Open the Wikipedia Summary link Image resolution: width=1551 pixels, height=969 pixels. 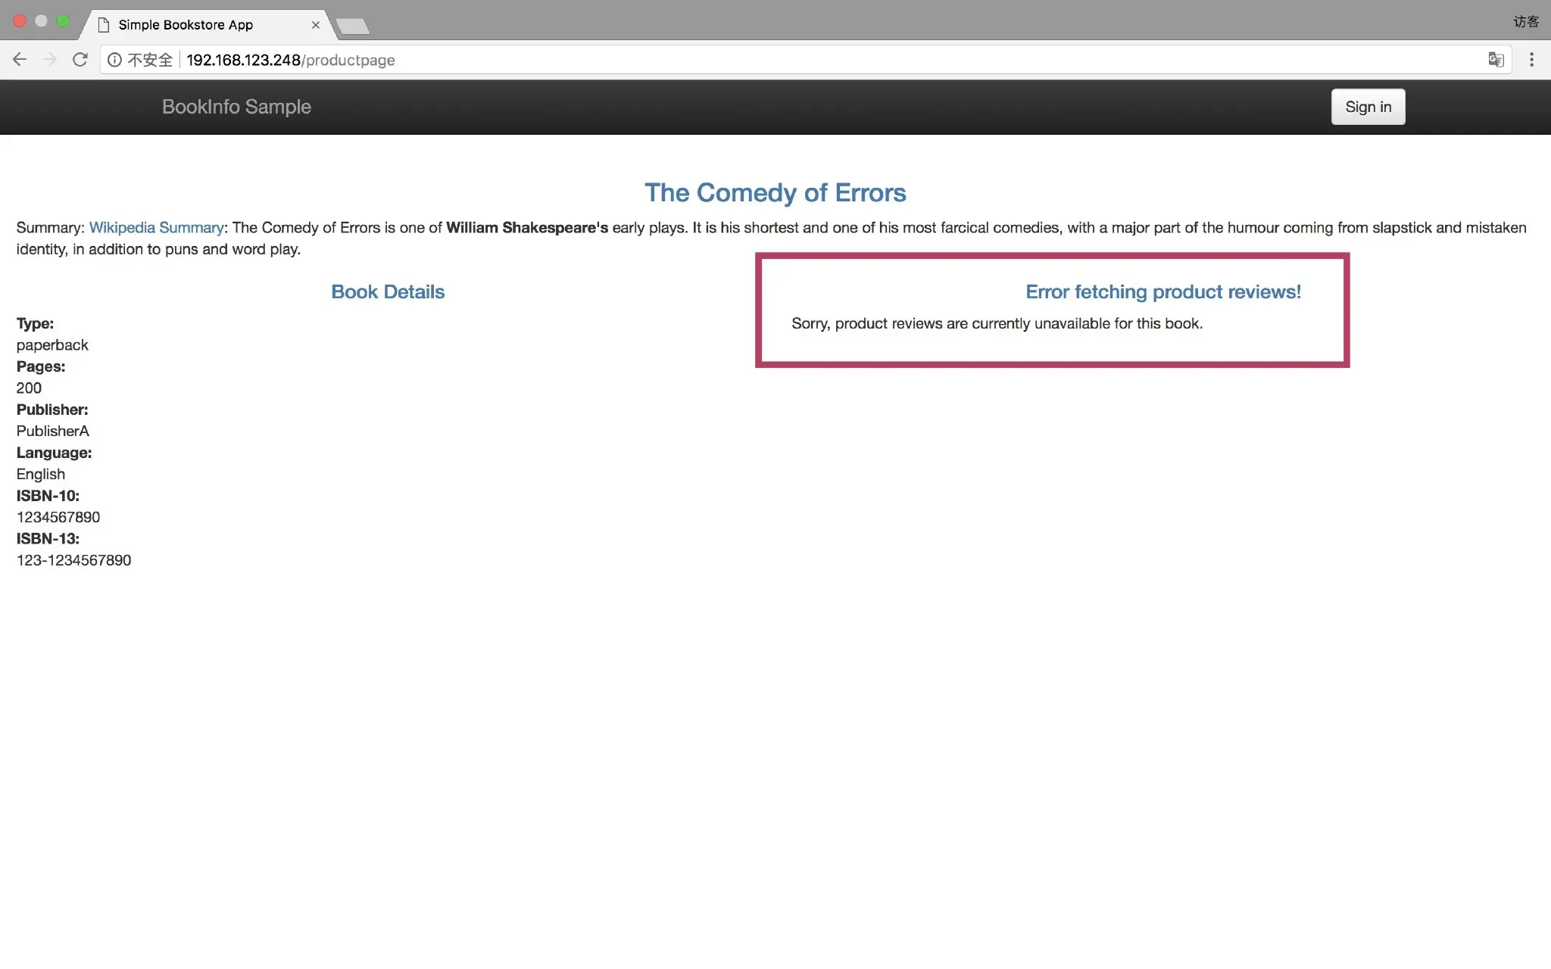(156, 228)
